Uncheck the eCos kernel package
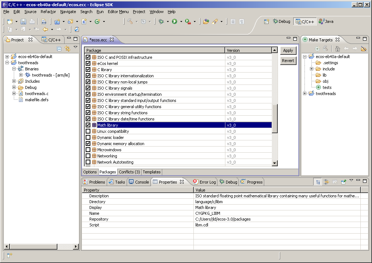The height and width of the screenshot is (263, 372). (x=88, y=63)
